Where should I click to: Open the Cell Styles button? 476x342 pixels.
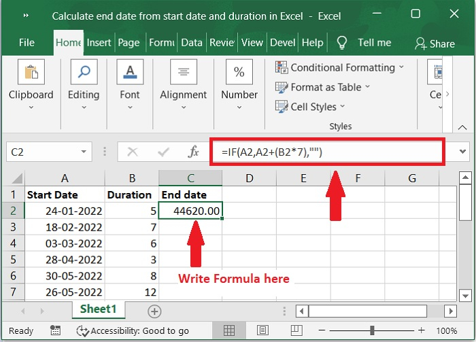[x=310, y=107]
